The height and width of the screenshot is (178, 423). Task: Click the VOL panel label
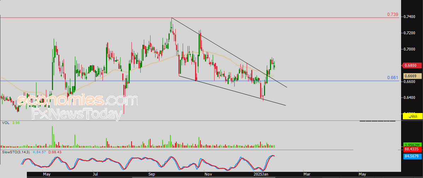pos(6,123)
